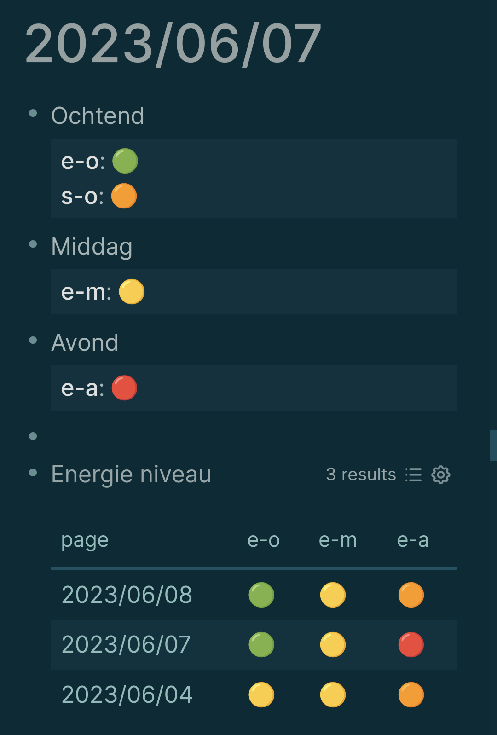This screenshot has width=497, height=735.
Task: Open the 2023/06/04 page link
Action: pyautogui.click(x=127, y=694)
